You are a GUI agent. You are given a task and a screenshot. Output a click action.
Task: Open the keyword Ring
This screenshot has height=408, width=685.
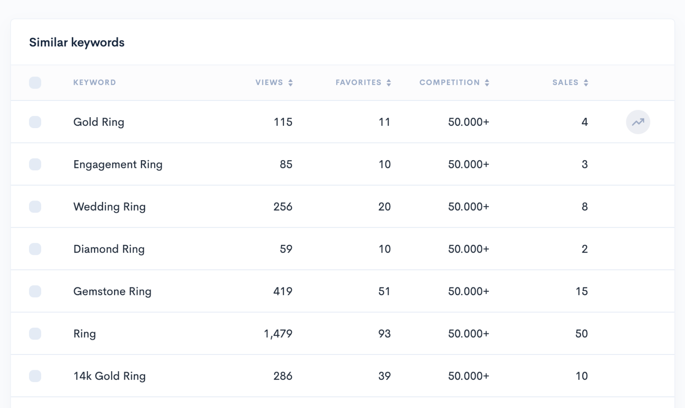click(85, 333)
